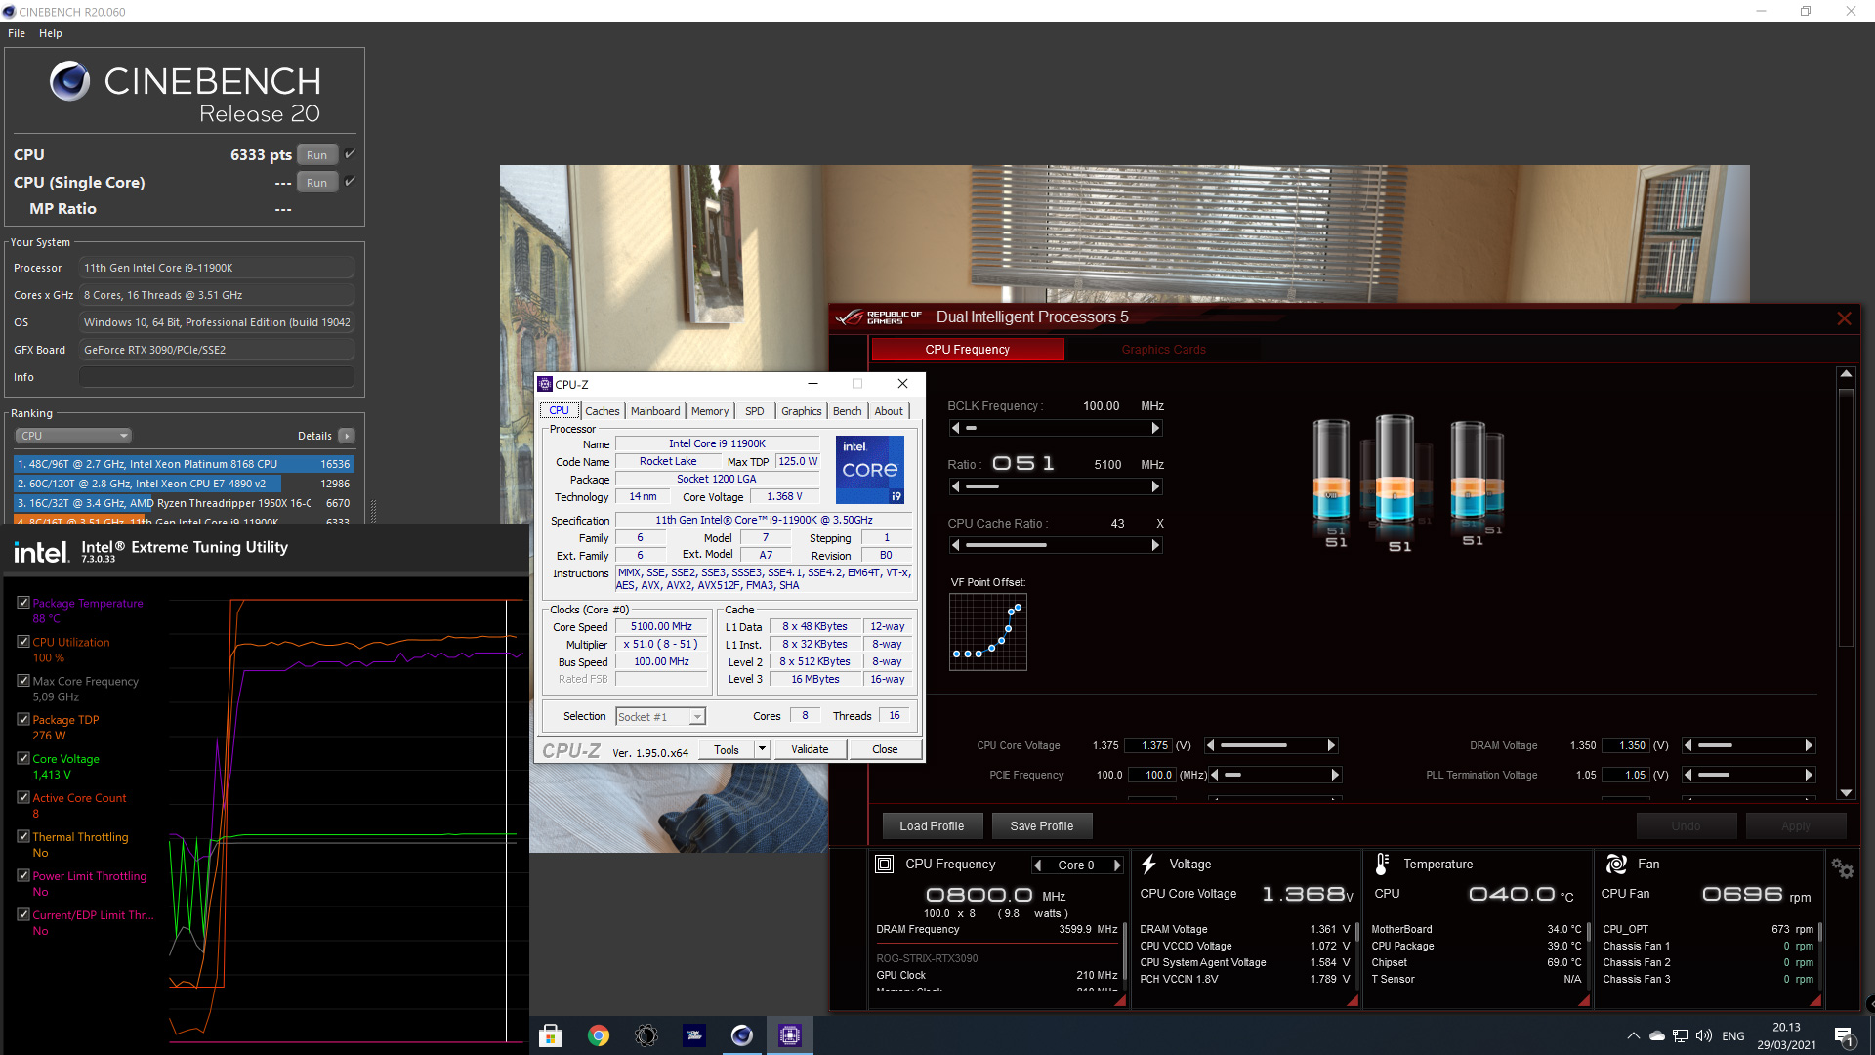Open the Graphics Cards tab

(x=1163, y=350)
